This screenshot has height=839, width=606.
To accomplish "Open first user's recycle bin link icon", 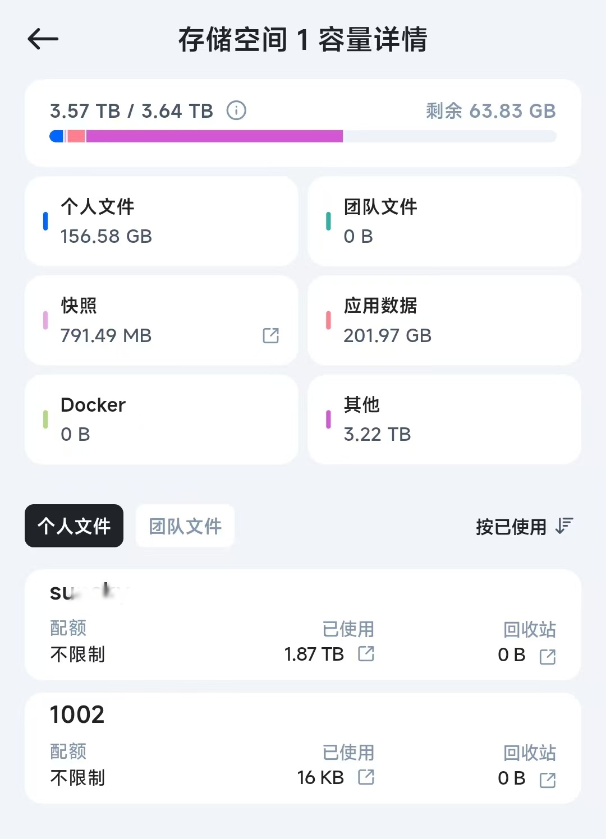I will 548,656.
